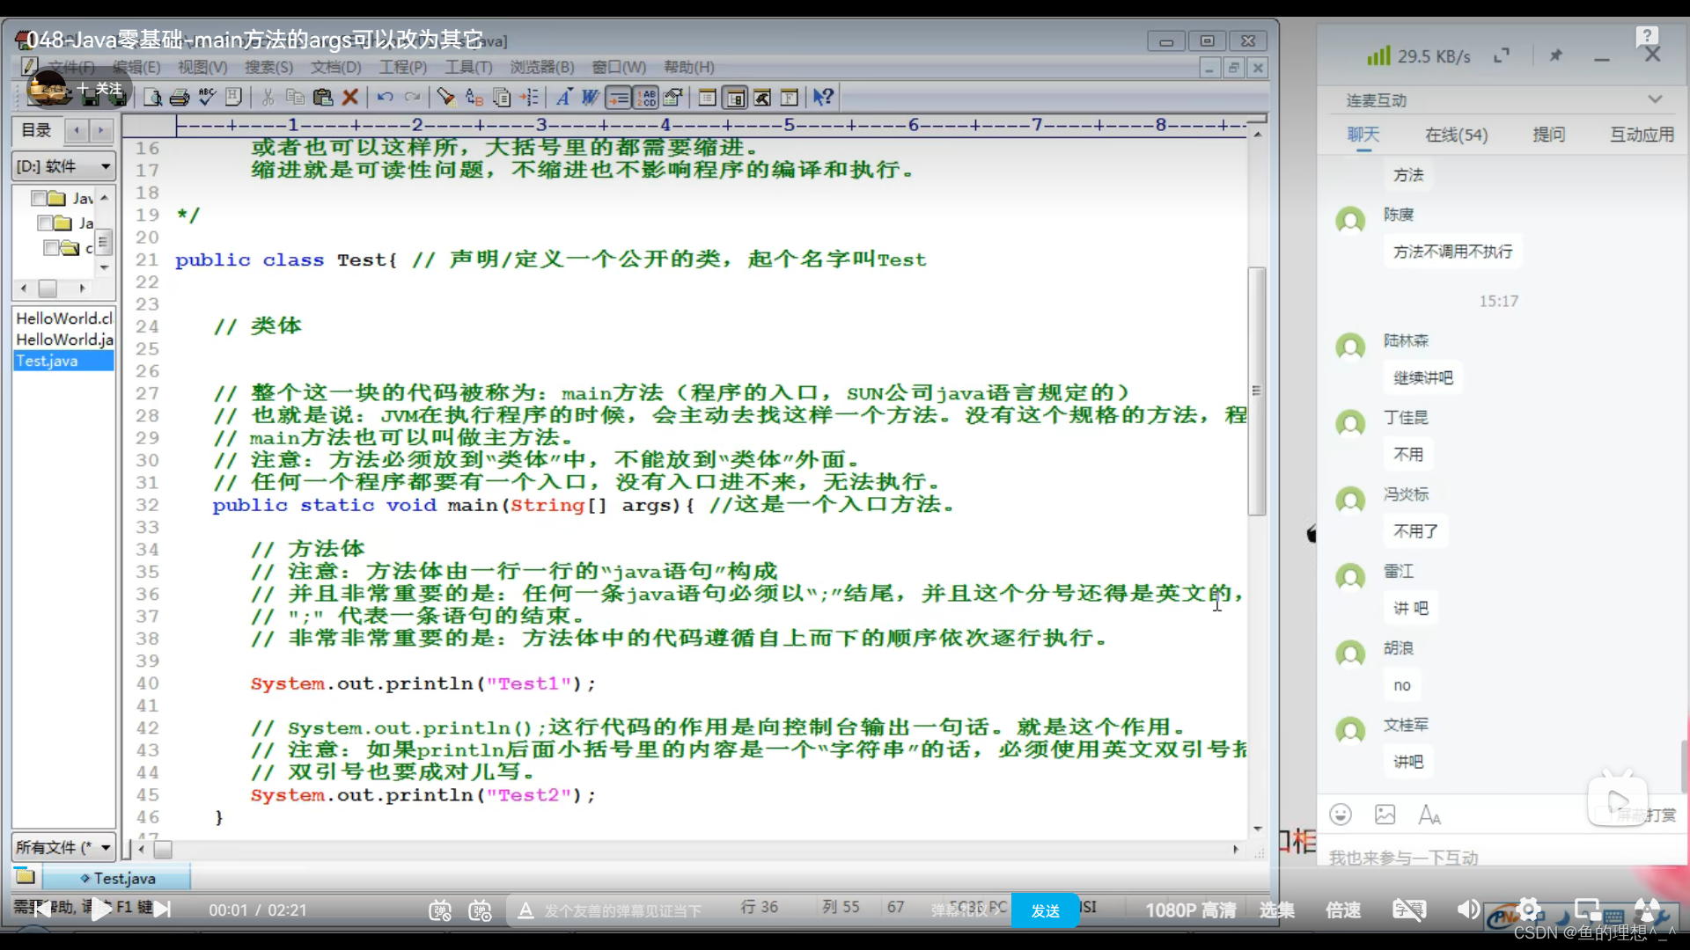Click the +关注 follow button

pos(99,88)
